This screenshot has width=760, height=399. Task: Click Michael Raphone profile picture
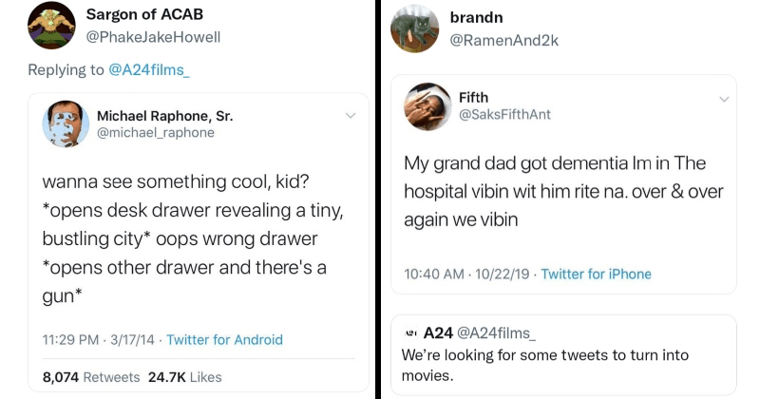click(x=66, y=123)
